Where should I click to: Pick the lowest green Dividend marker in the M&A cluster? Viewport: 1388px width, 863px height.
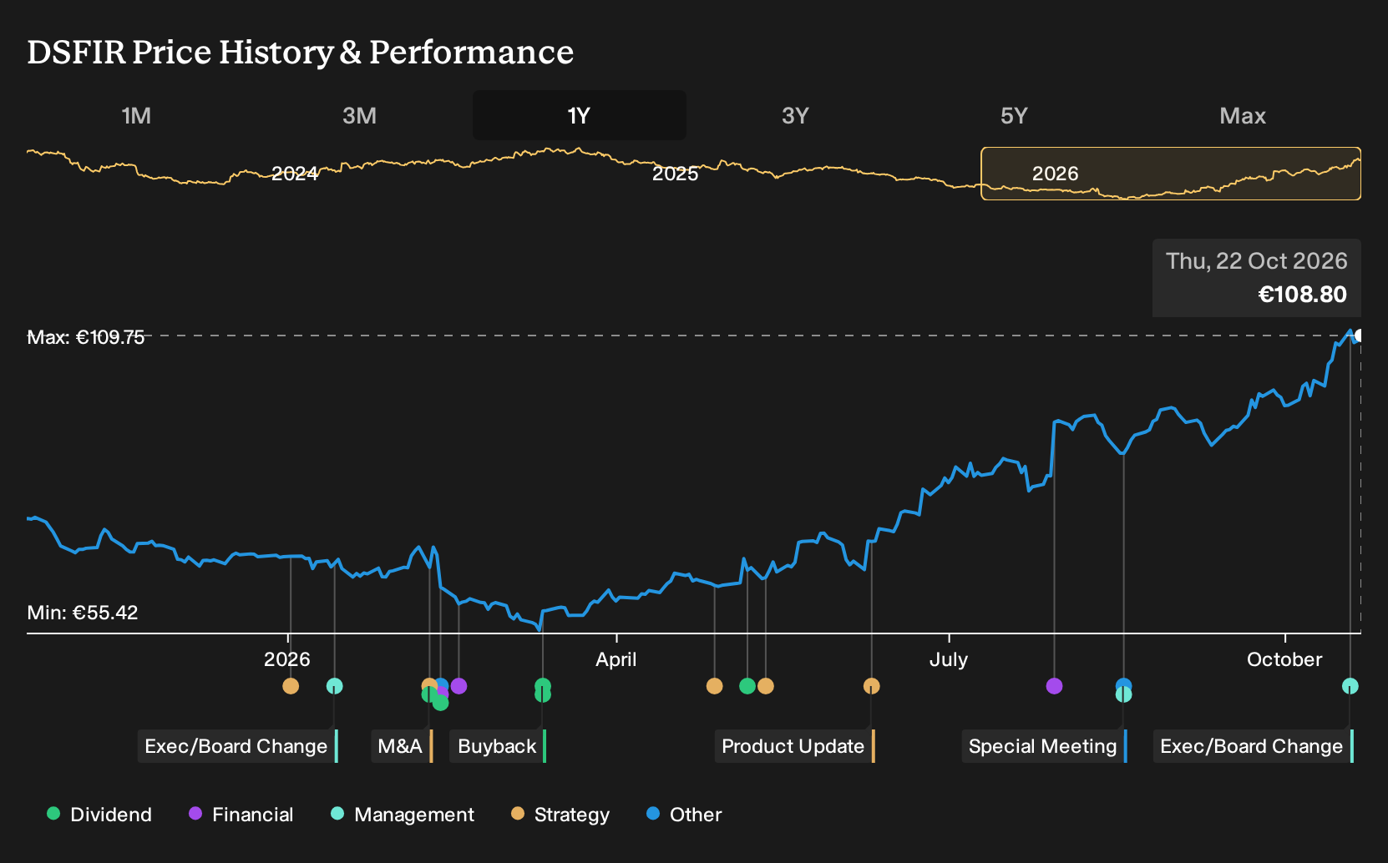[440, 703]
